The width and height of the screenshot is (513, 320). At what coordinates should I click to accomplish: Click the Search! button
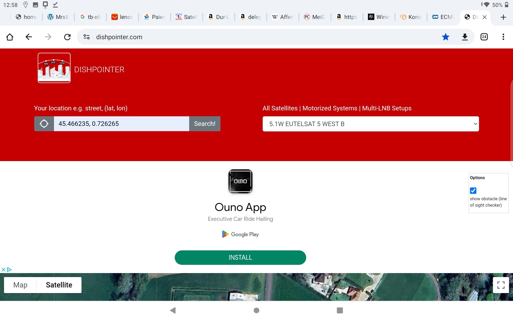pyautogui.click(x=205, y=124)
